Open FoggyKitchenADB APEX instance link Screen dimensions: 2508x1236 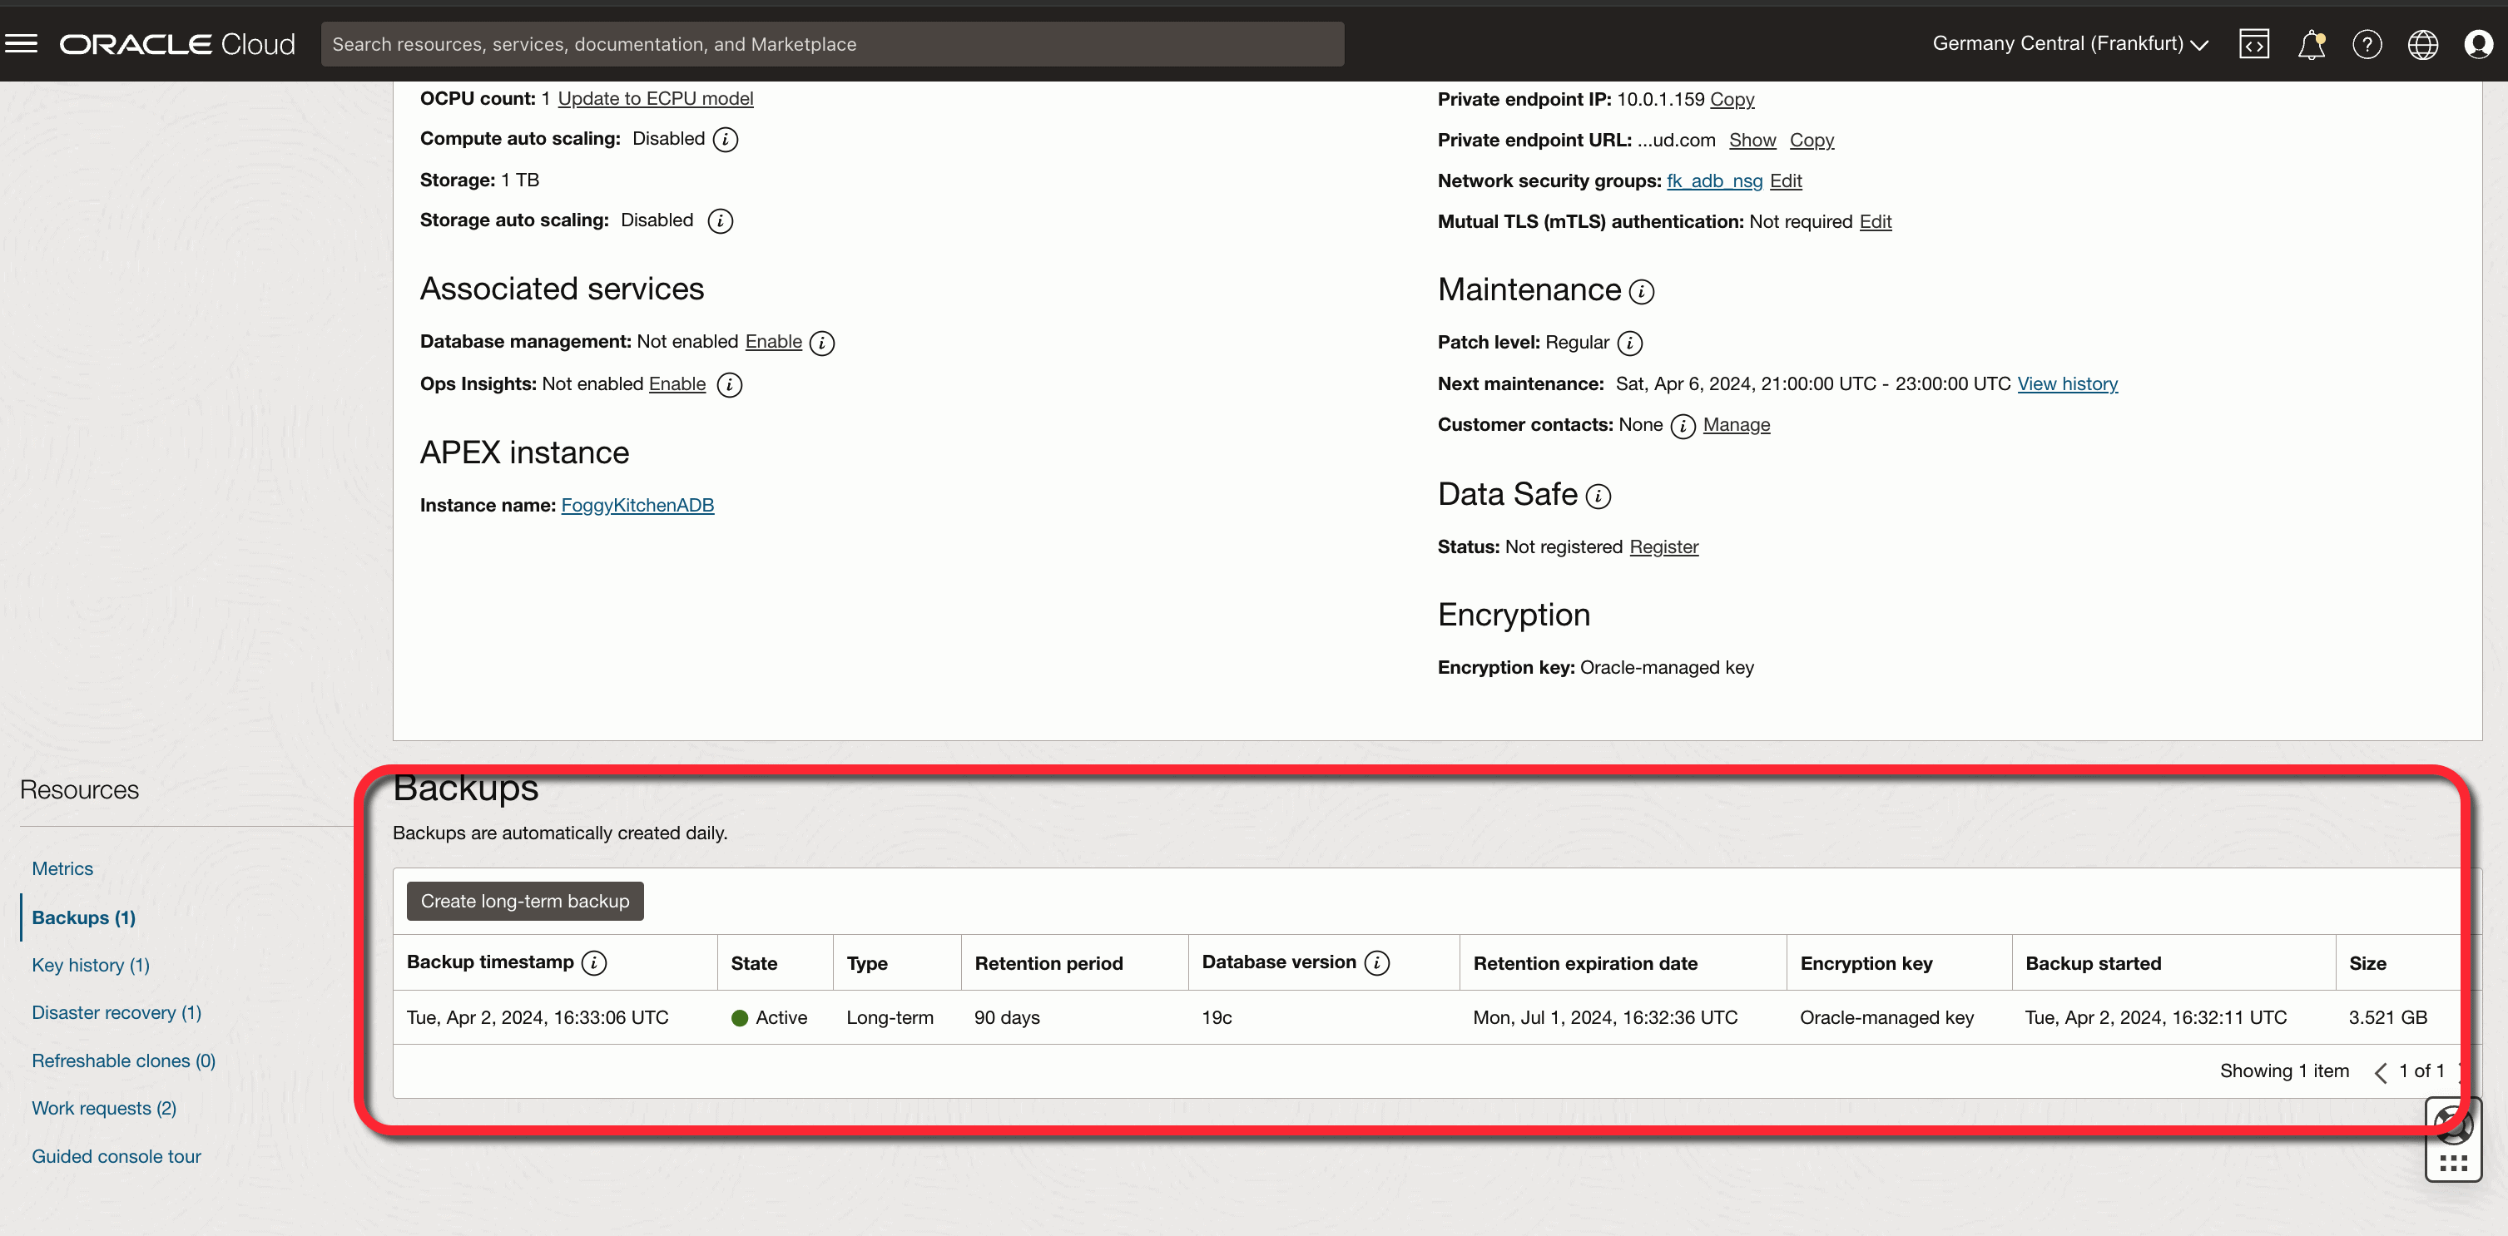637,505
